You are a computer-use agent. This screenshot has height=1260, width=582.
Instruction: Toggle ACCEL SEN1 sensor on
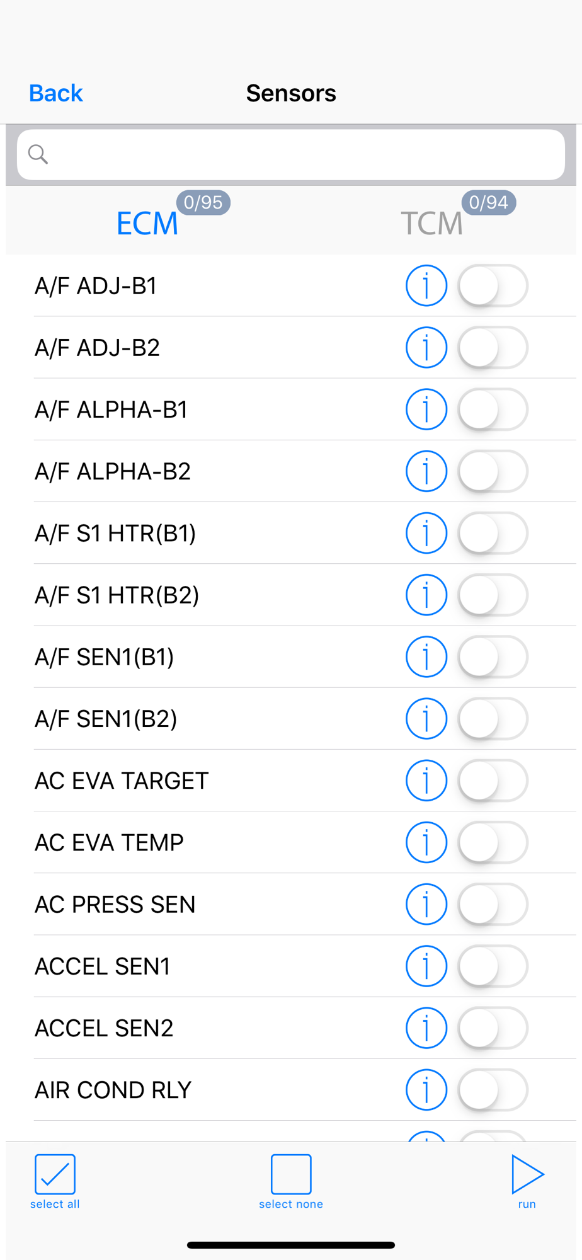(x=493, y=966)
